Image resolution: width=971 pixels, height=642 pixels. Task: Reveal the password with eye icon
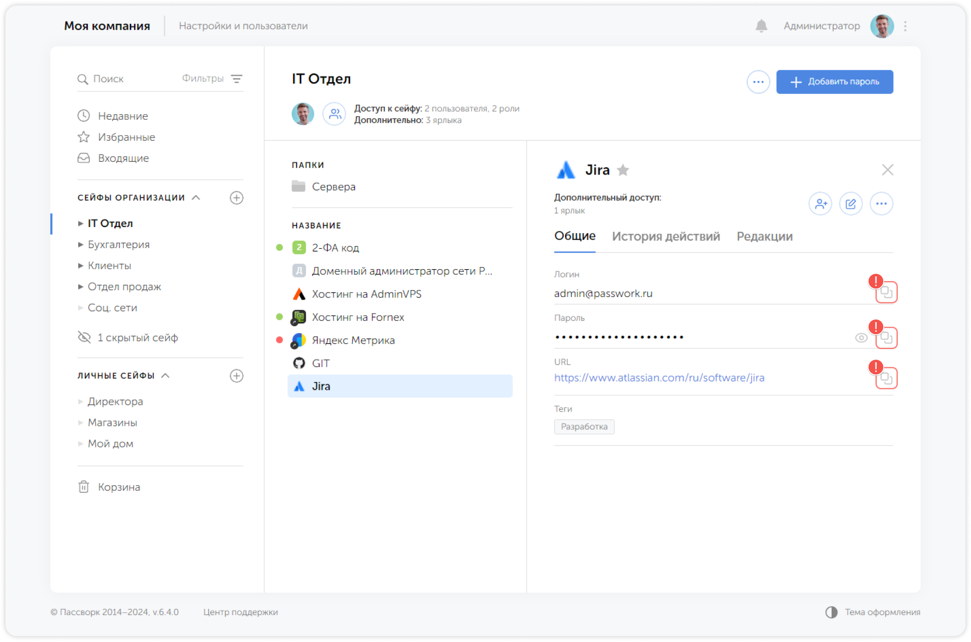(861, 338)
